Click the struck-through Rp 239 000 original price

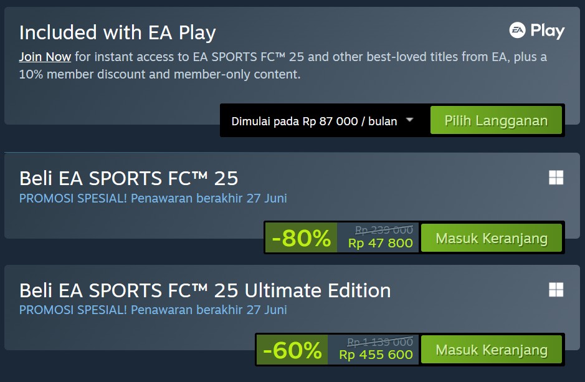pyautogui.click(x=384, y=230)
